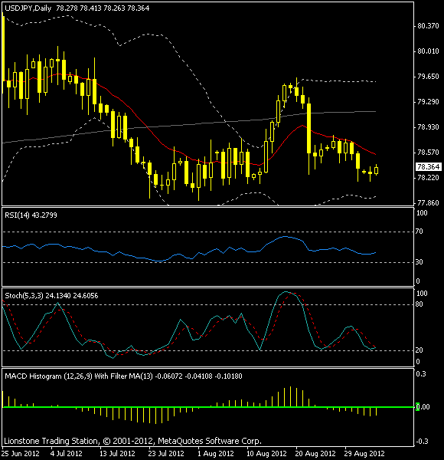Click the Lionstone Trading Station copyright text
444x460 pixels.
[132, 441]
